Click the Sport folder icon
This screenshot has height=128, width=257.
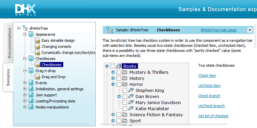tap(125, 121)
